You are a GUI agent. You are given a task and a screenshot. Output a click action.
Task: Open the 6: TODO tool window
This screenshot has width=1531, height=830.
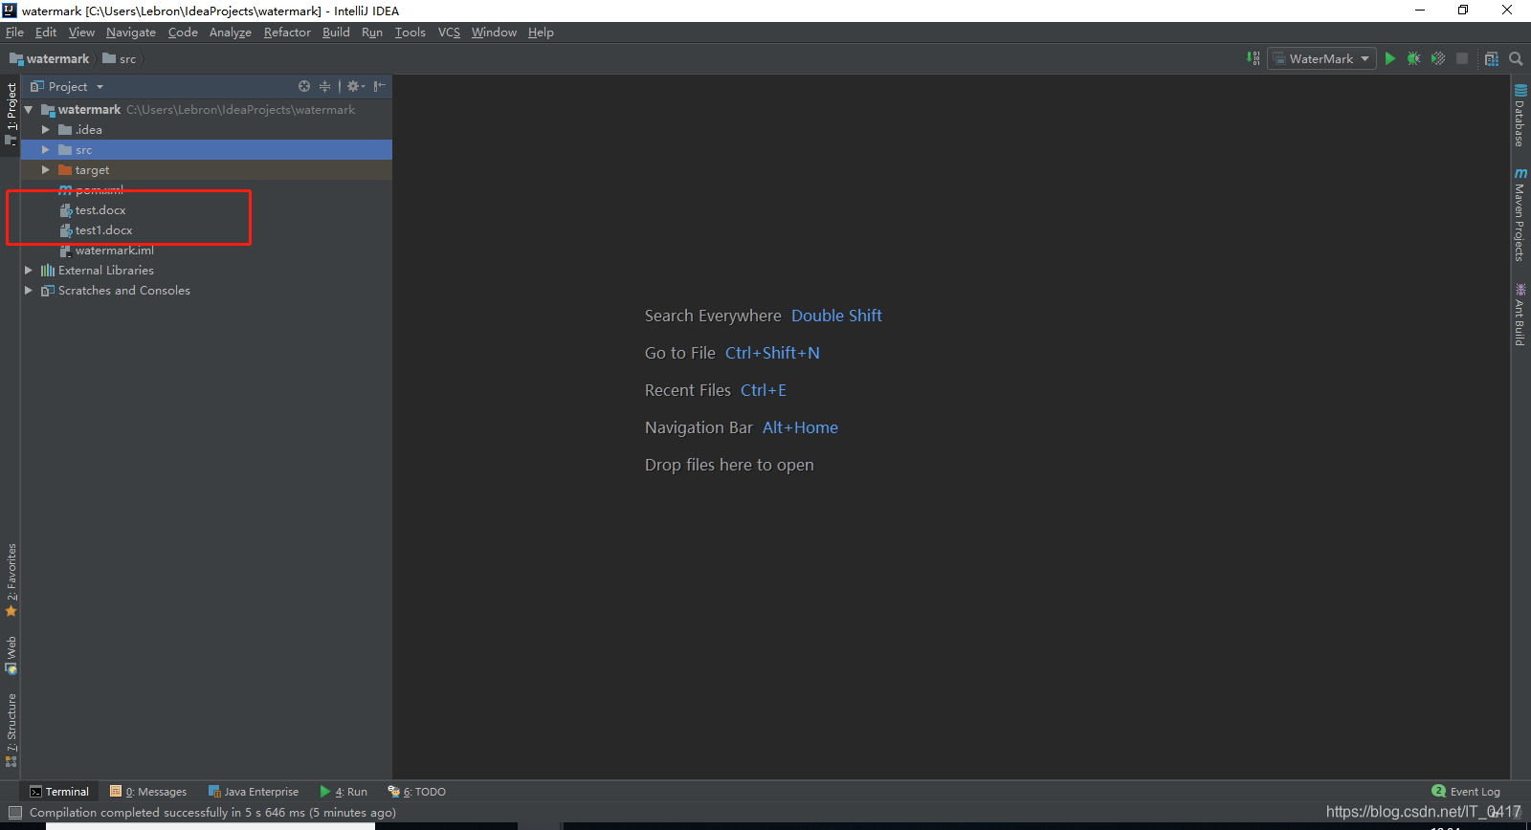tap(416, 792)
